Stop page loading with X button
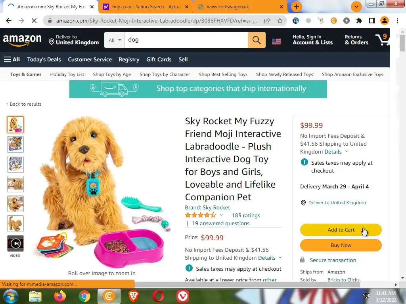 pos(34,21)
